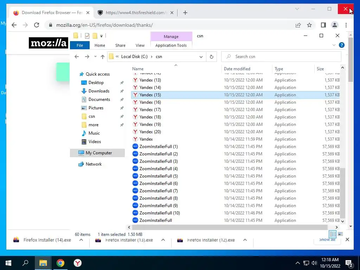Open Chrome side panel icon
This screenshot has width=360, height=270.
tap(323, 25)
